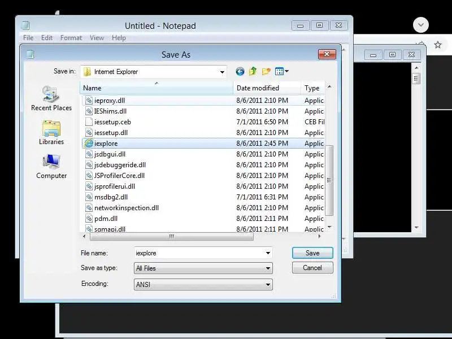Screen dimensions: 452x339
Task: Click the background window scrollbar thumb
Action: click(416, 78)
